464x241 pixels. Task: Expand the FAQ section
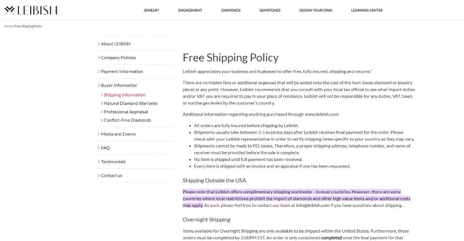[x=105, y=148]
